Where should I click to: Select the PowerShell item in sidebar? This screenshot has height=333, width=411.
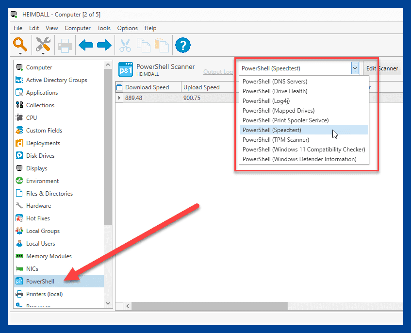coord(59,282)
